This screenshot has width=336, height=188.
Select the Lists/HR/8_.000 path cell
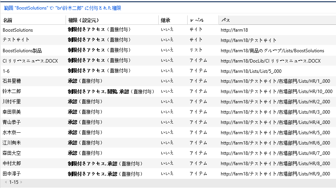click(x=275, y=163)
